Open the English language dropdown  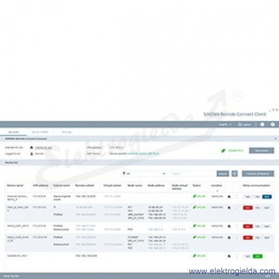click(x=225, y=125)
